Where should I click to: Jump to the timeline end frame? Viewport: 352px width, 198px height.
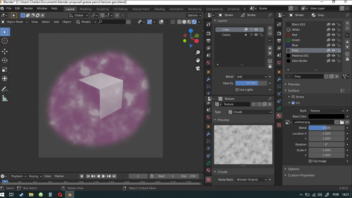[x=114, y=176]
